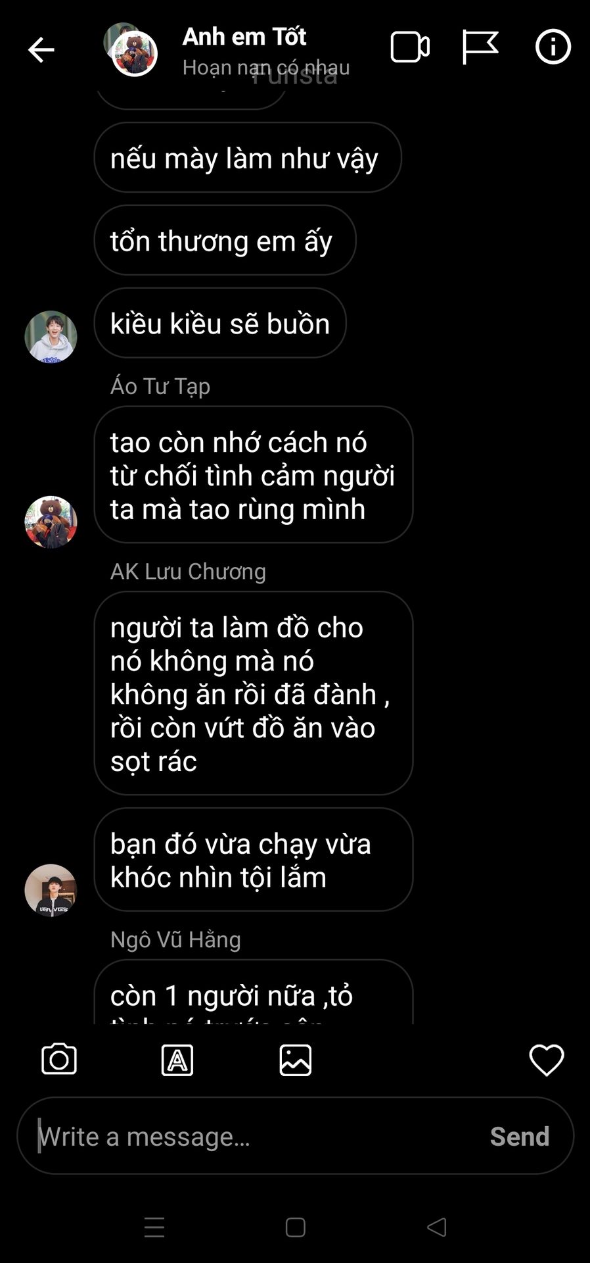Tap the back arrow icon
The image size is (590, 1263).
(x=41, y=50)
